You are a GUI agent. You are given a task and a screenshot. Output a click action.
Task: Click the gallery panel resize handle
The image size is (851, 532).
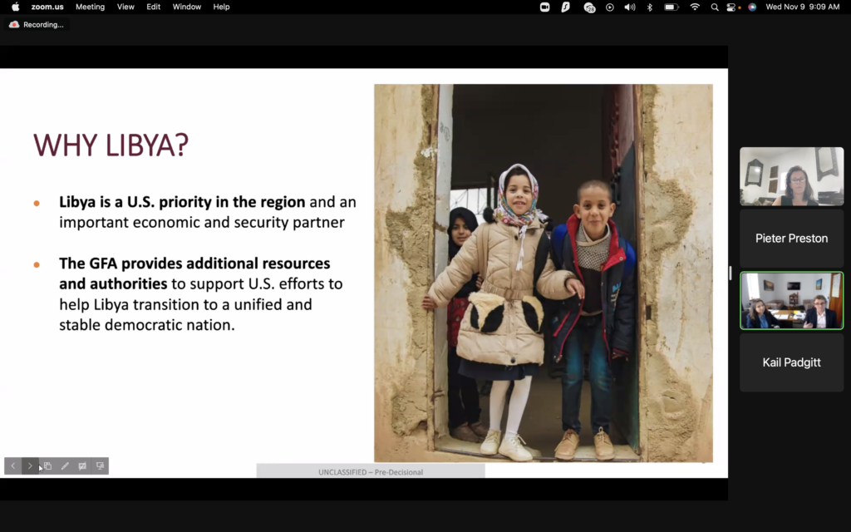730,273
